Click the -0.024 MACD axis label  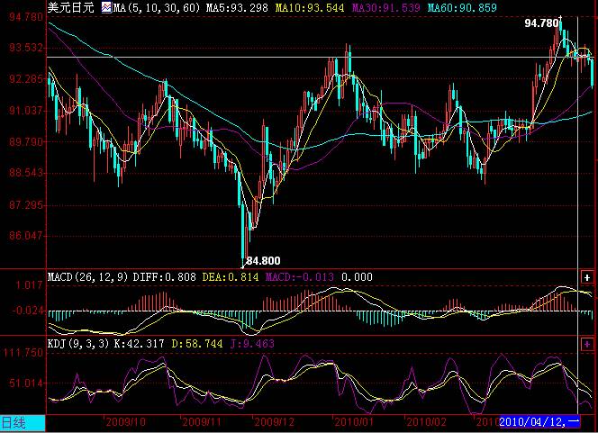[28, 311]
